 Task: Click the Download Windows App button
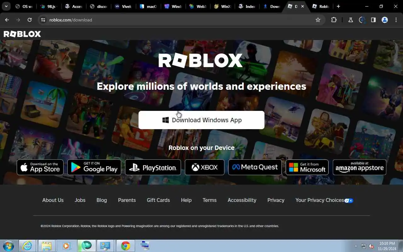click(x=201, y=120)
